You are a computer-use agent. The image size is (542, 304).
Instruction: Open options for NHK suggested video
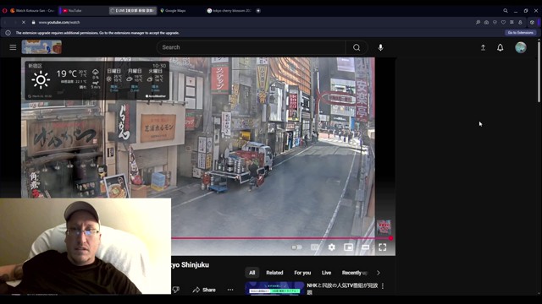(x=383, y=286)
